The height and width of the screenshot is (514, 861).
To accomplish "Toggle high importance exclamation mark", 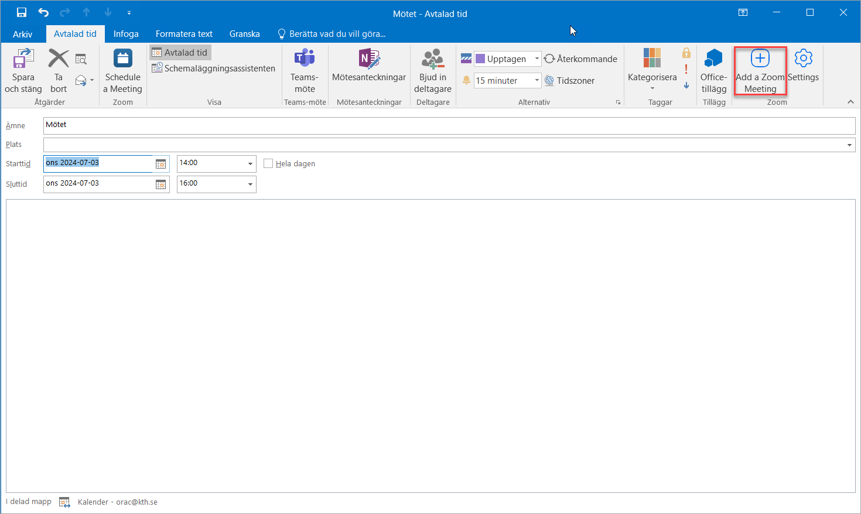I will [x=686, y=69].
